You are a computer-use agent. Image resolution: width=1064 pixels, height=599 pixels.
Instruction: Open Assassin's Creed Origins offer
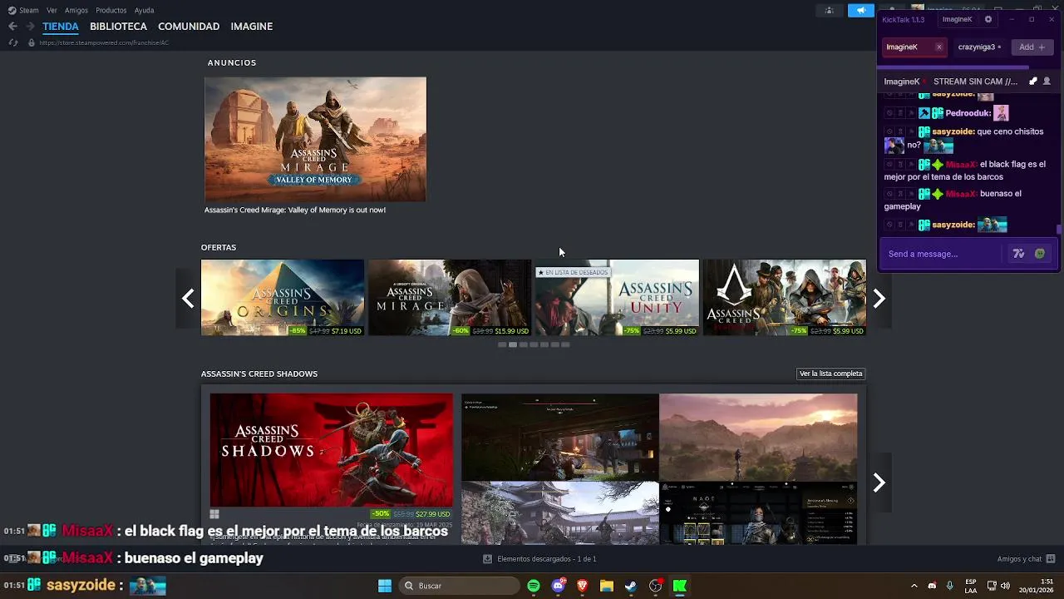[282, 297]
